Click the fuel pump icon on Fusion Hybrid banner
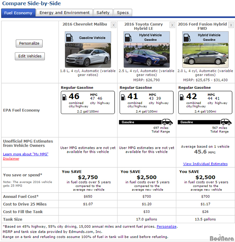 [187, 38]
